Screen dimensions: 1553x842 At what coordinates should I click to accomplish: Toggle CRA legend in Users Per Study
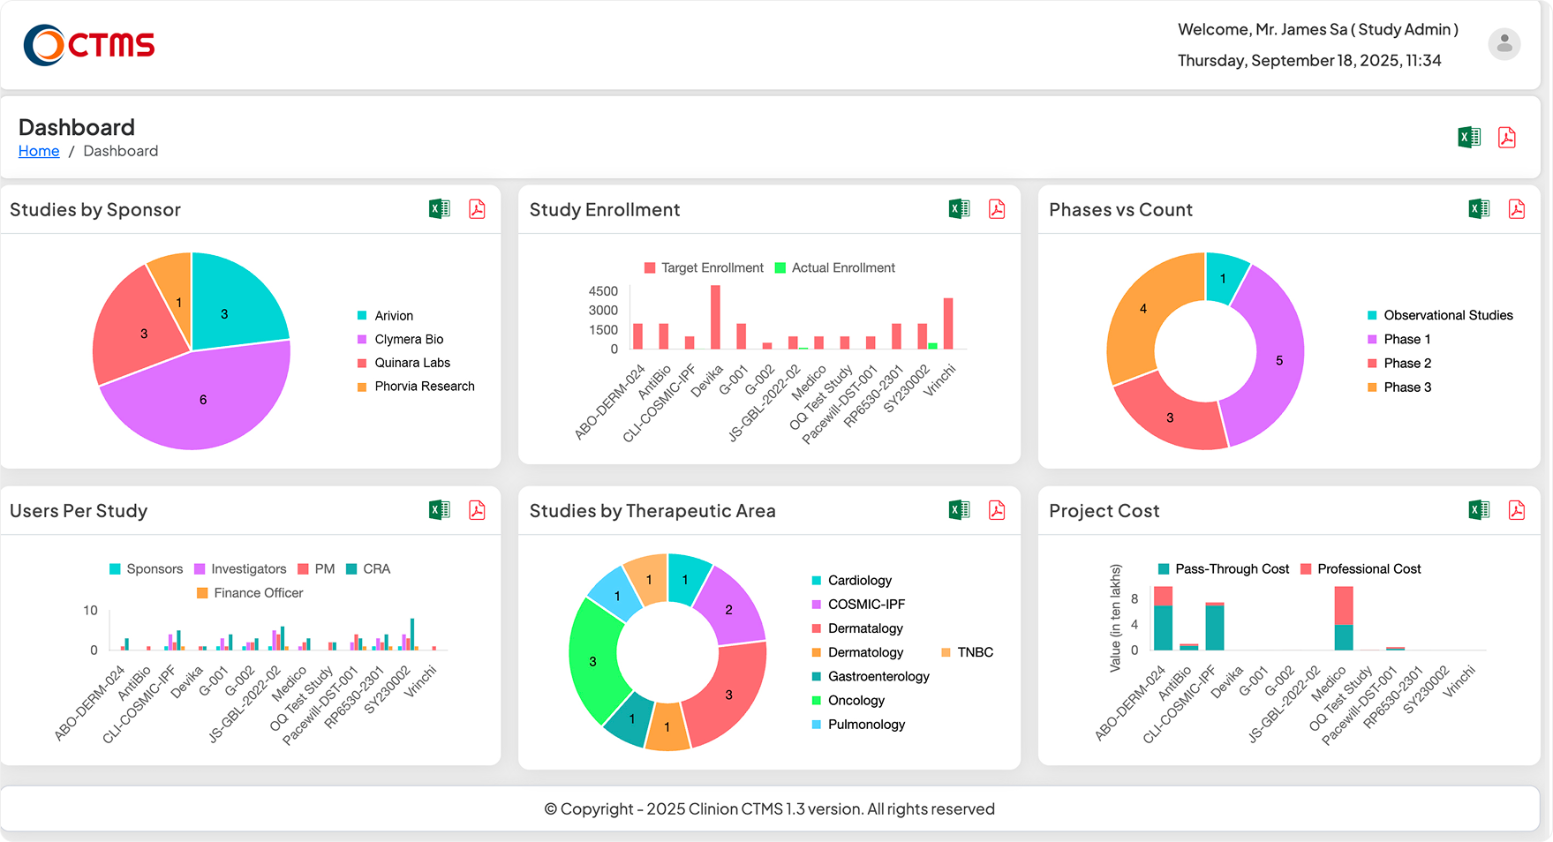point(368,568)
